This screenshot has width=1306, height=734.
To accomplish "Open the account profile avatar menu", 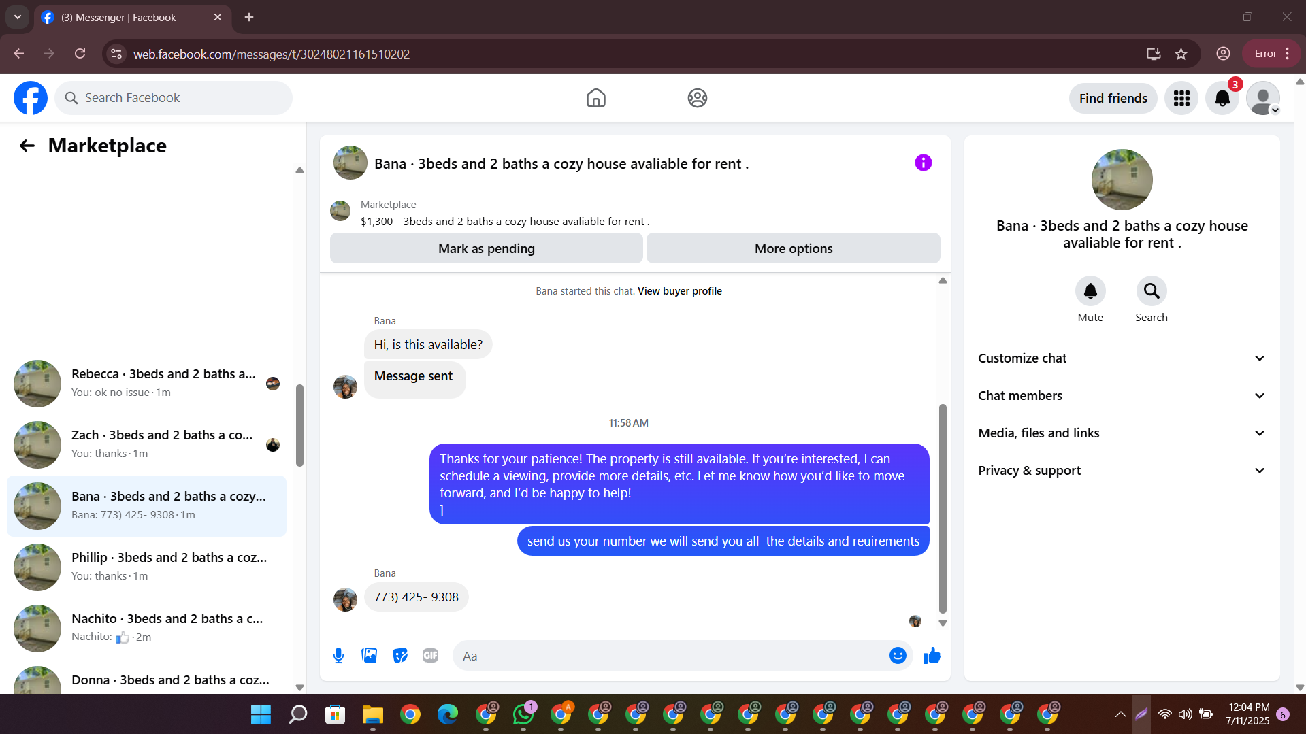I will pos(1263,99).
